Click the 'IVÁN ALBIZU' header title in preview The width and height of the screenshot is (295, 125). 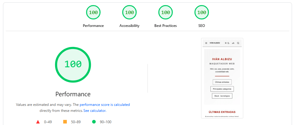[215, 43]
